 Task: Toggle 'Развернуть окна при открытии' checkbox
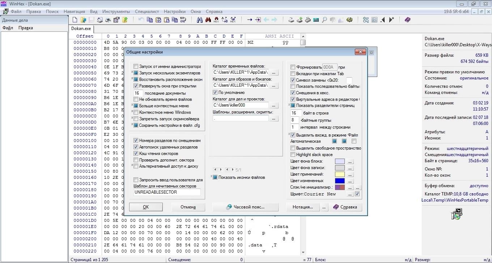pos(136,86)
